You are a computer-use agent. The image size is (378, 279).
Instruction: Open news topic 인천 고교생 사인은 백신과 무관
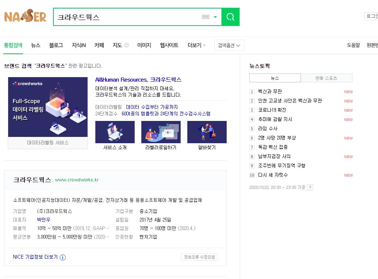(290, 101)
